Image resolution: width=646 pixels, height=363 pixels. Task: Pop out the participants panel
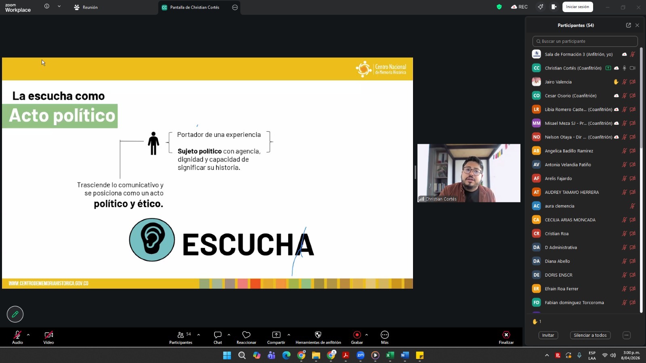[628, 25]
